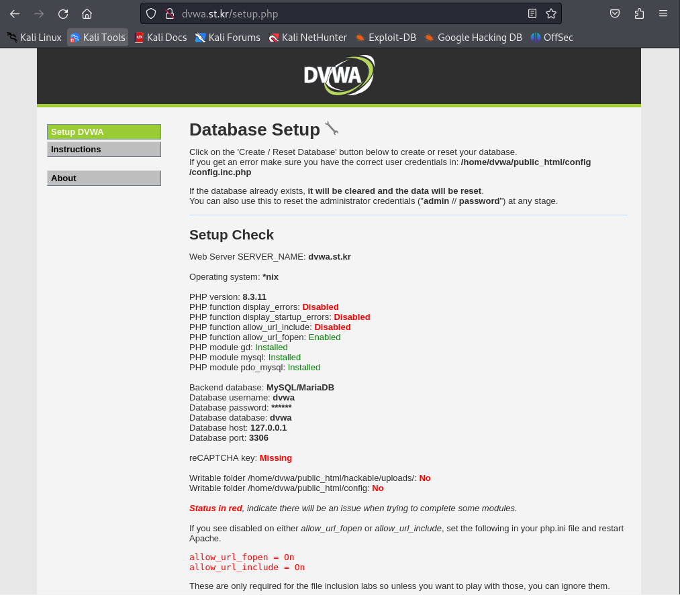Click Disabled status for display_startup_errors
Image resolution: width=680 pixels, height=595 pixels.
(x=352, y=317)
